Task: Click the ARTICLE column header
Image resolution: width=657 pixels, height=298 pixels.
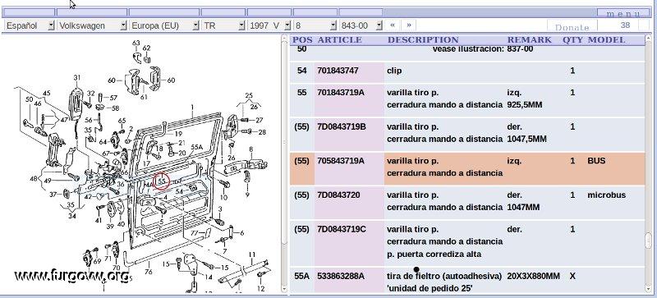Action: 340,40
